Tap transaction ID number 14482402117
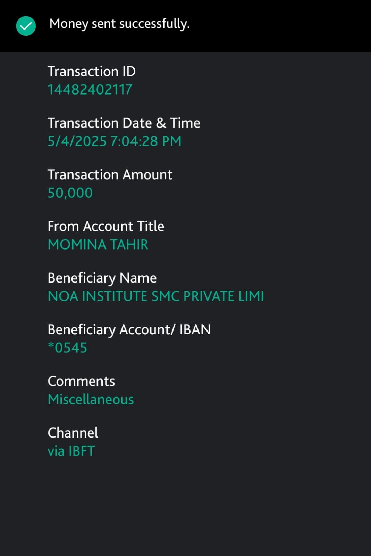This screenshot has height=556, width=371. pyautogui.click(x=90, y=90)
